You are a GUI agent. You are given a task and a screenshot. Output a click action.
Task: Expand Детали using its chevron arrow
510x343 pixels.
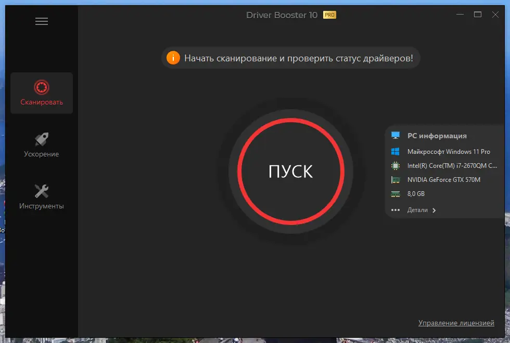point(435,210)
